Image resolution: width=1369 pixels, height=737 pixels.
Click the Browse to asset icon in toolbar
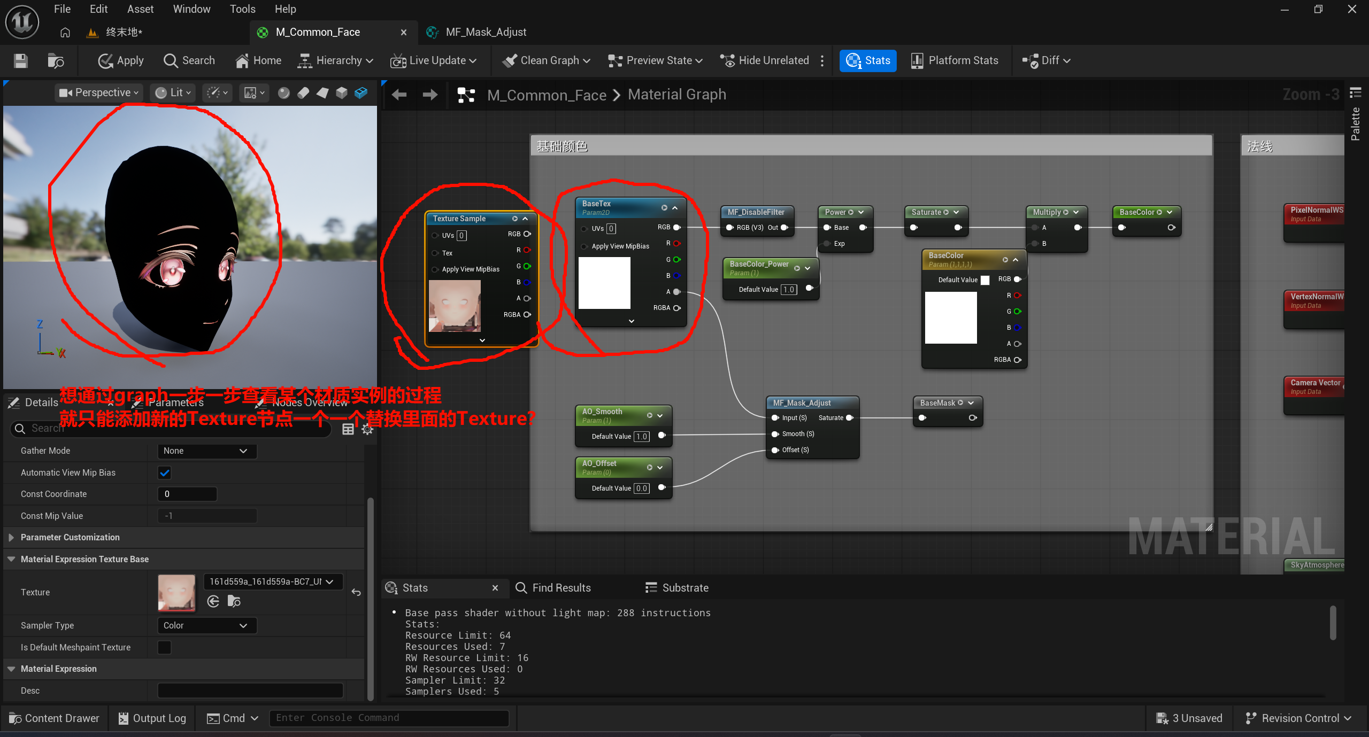56,60
